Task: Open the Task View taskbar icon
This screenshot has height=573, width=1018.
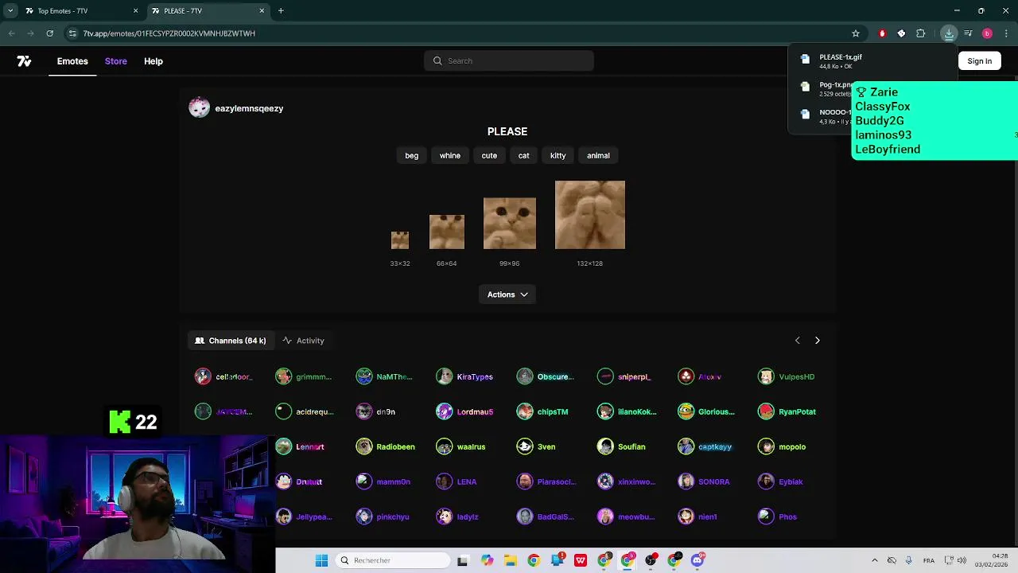Action: [463, 560]
